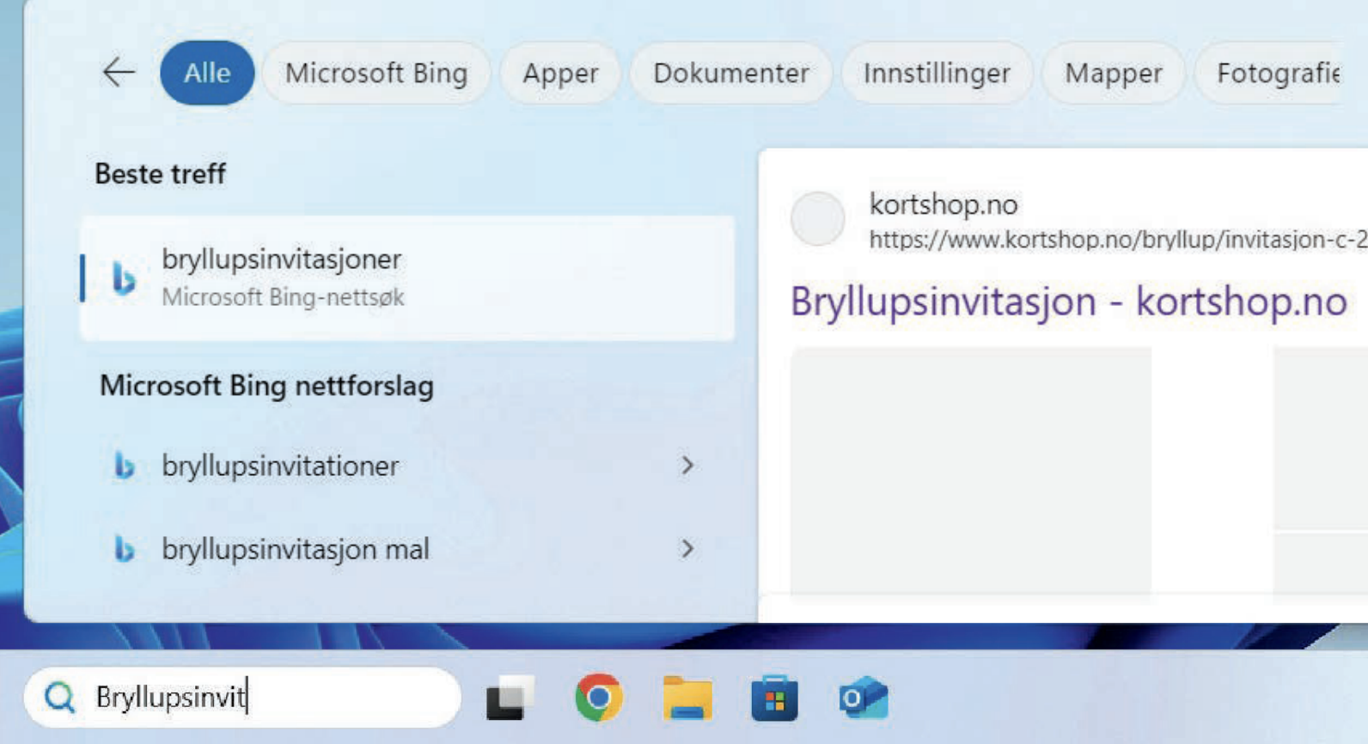The height and width of the screenshot is (744, 1368).
Task: Filter results by Dokumenter
Action: 730,73
